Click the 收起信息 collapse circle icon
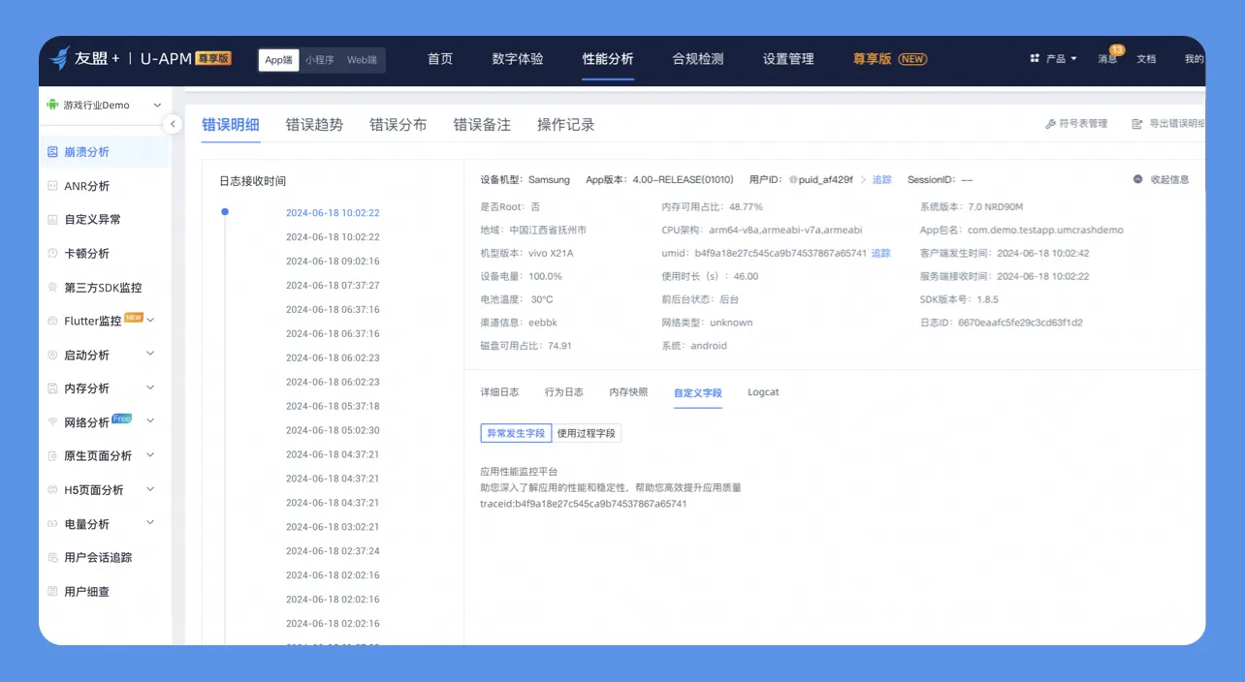 click(x=1137, y=179)
